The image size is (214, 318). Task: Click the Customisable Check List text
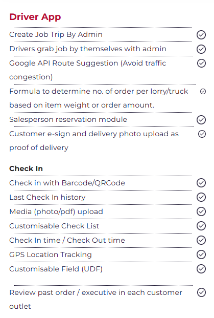(x=54, y=226)
